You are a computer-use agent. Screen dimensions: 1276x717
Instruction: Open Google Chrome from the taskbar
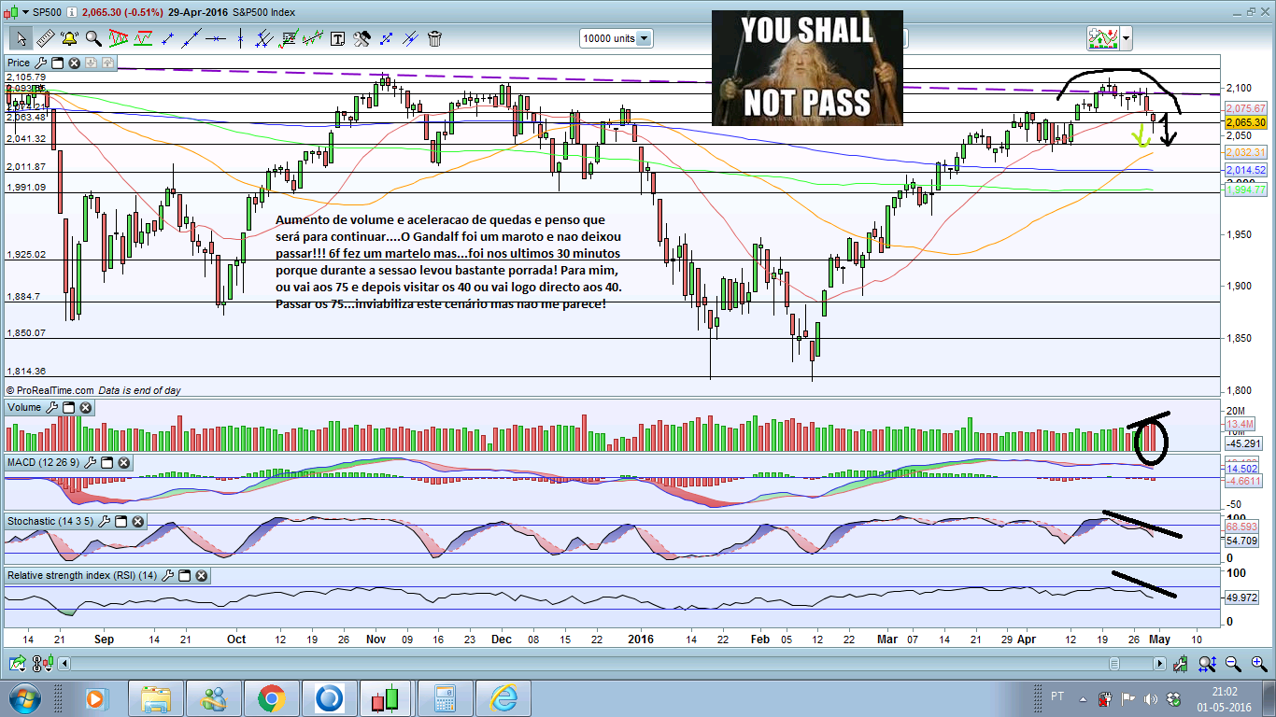tap(271, 698)
